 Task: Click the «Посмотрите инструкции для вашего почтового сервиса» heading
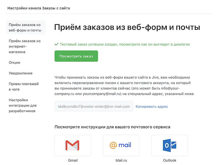click(x=112, y=127)
